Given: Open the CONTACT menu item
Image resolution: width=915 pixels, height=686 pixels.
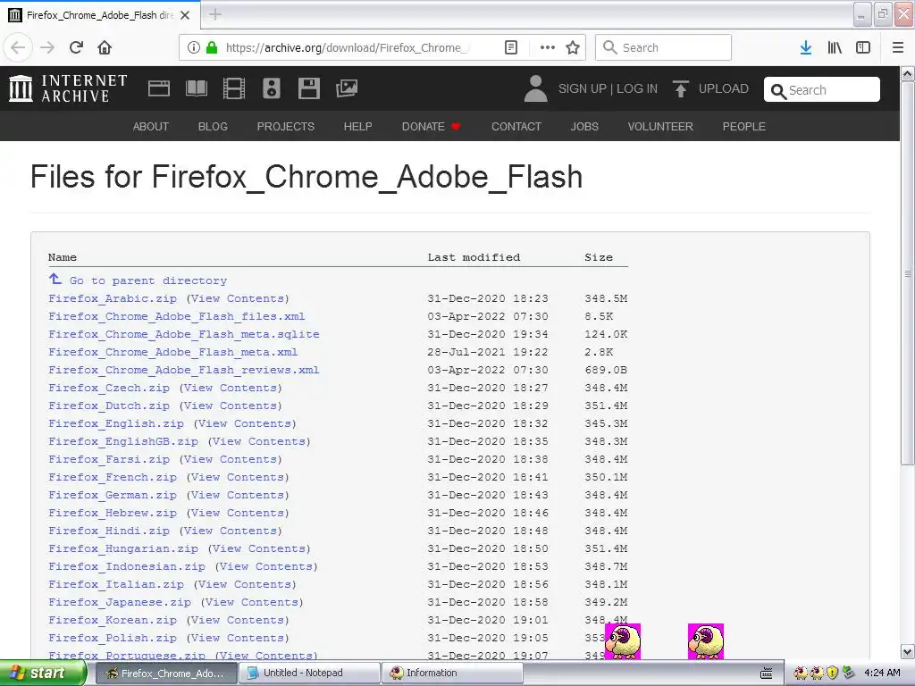Looking at the screenshot, I should pos(516,127).
